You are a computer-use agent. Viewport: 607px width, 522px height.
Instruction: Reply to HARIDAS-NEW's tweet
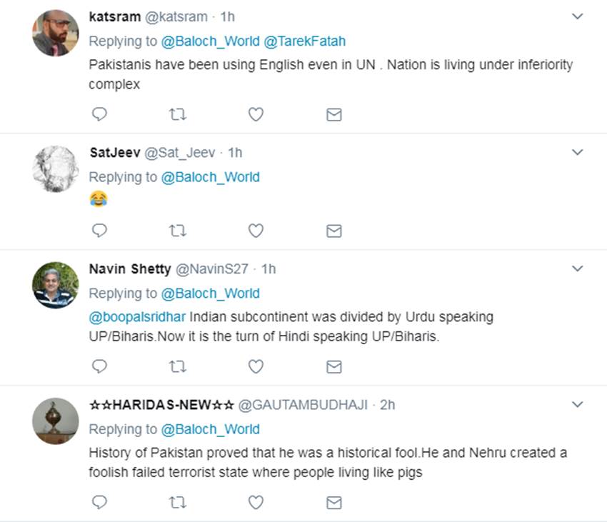pyautogui.click(x=100, y=503)
